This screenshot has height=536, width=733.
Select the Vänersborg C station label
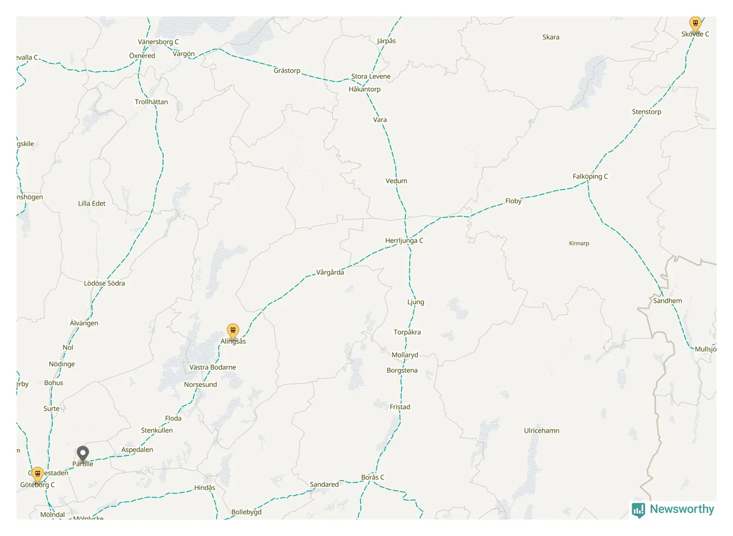tap(158, 42)
